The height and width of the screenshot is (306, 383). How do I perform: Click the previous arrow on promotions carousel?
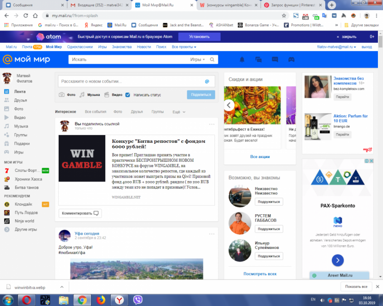click(229, 105)
